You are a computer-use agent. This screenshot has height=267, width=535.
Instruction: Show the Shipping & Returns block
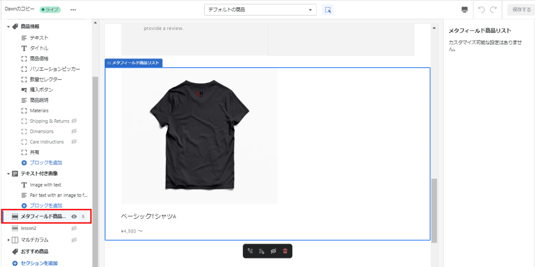[74, 121]
